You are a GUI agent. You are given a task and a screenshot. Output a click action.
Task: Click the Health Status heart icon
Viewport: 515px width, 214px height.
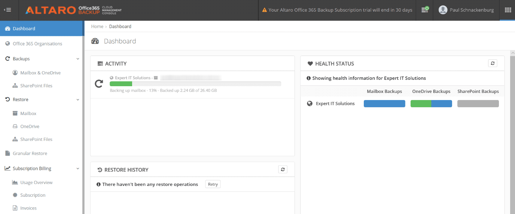coord(310,64)
